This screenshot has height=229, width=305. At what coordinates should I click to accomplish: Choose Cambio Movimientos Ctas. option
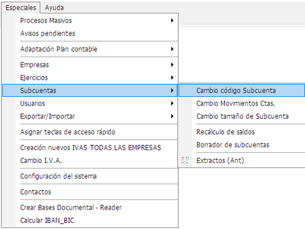point(242,104)
